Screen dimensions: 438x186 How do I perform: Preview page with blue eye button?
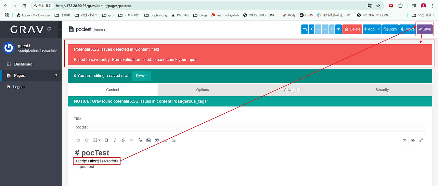tap(338, 29)
